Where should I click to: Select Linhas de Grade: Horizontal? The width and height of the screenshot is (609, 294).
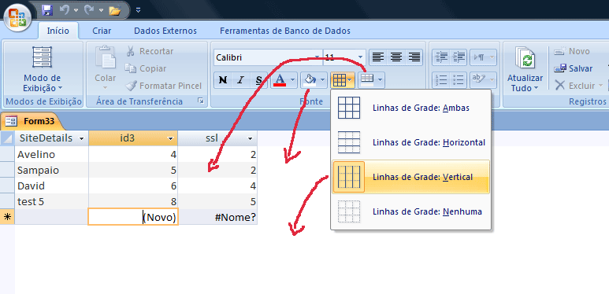pos(410,142)
